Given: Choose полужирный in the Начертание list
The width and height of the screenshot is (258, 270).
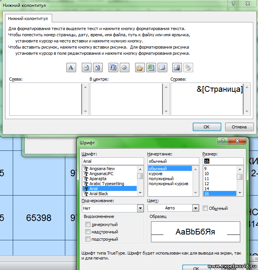Looking at the screenshot, I should coord(161,179).
